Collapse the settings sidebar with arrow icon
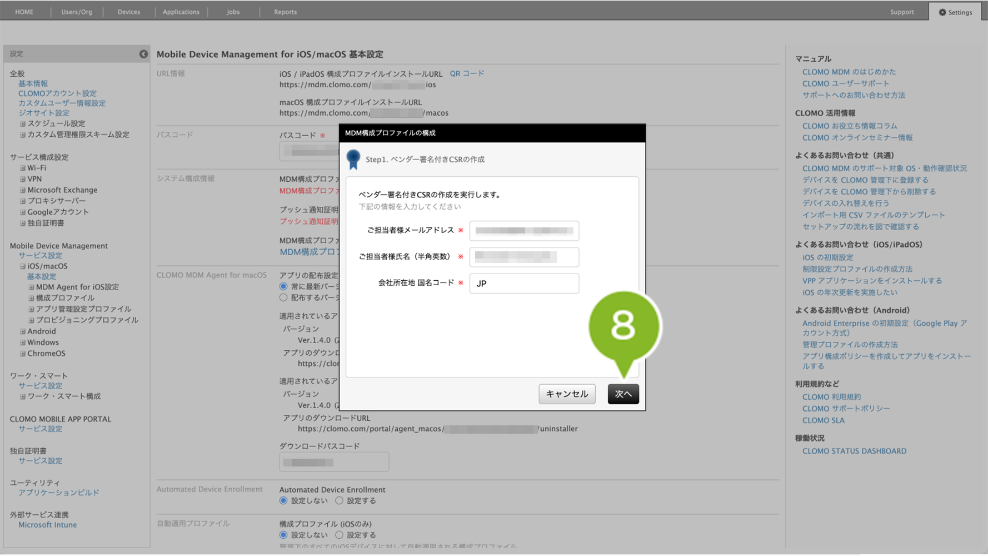 [143, 54]
